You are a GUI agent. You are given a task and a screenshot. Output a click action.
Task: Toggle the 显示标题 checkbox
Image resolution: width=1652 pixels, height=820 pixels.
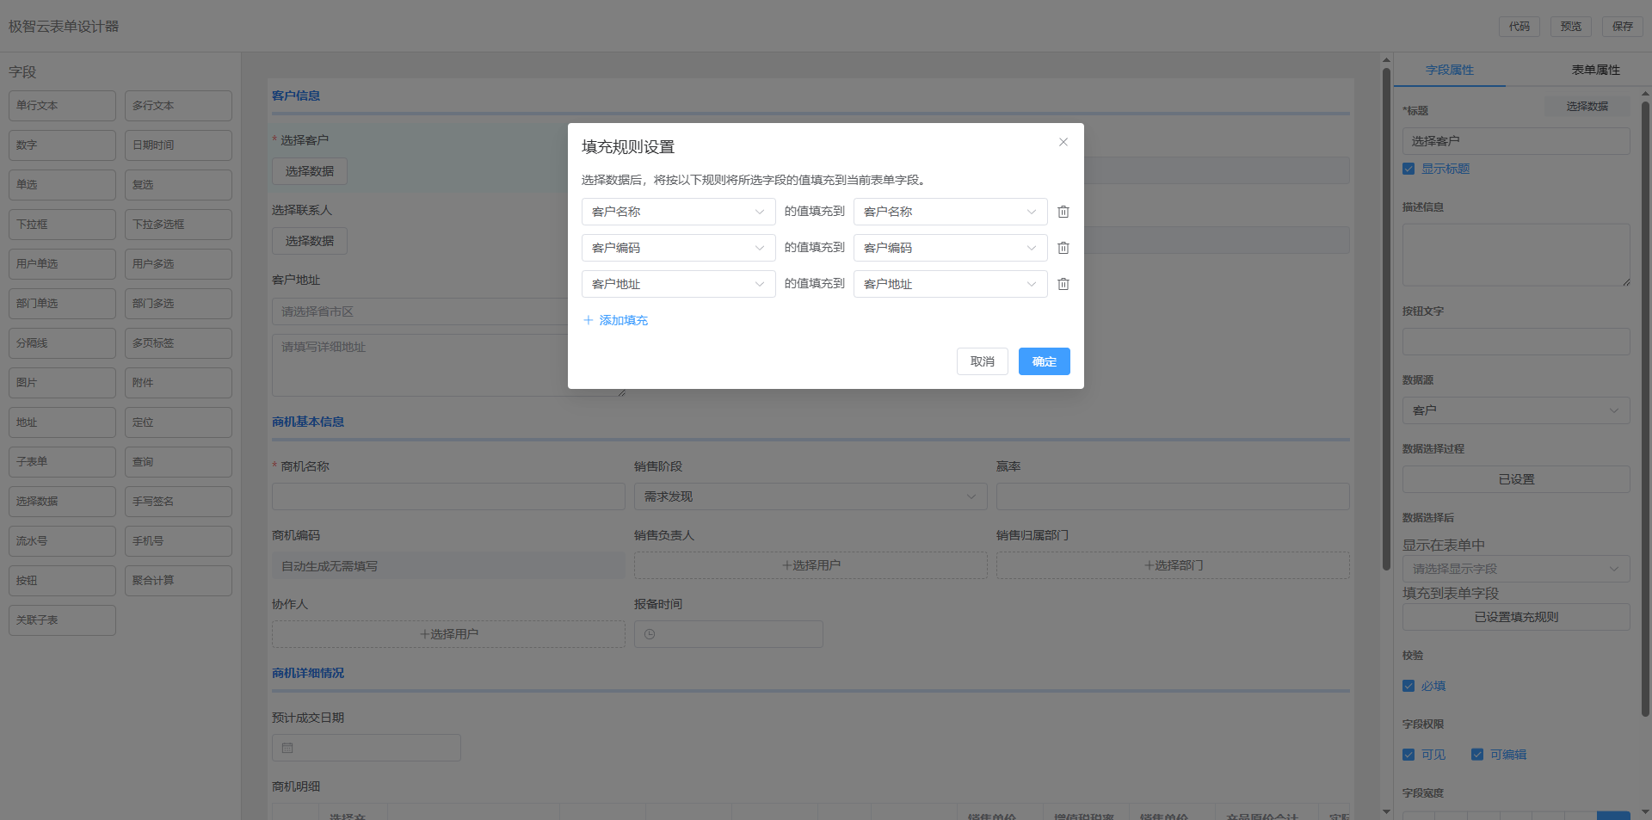[1409, 169]
